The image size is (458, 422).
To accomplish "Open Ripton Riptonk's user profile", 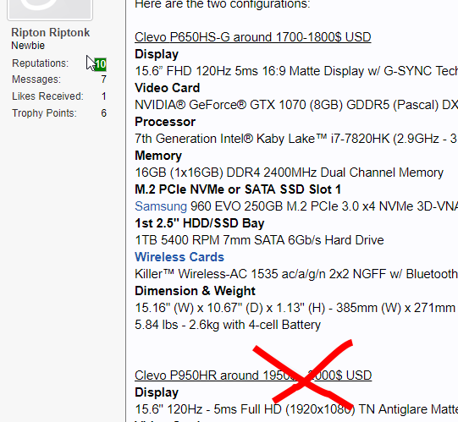I will [51, 32].
